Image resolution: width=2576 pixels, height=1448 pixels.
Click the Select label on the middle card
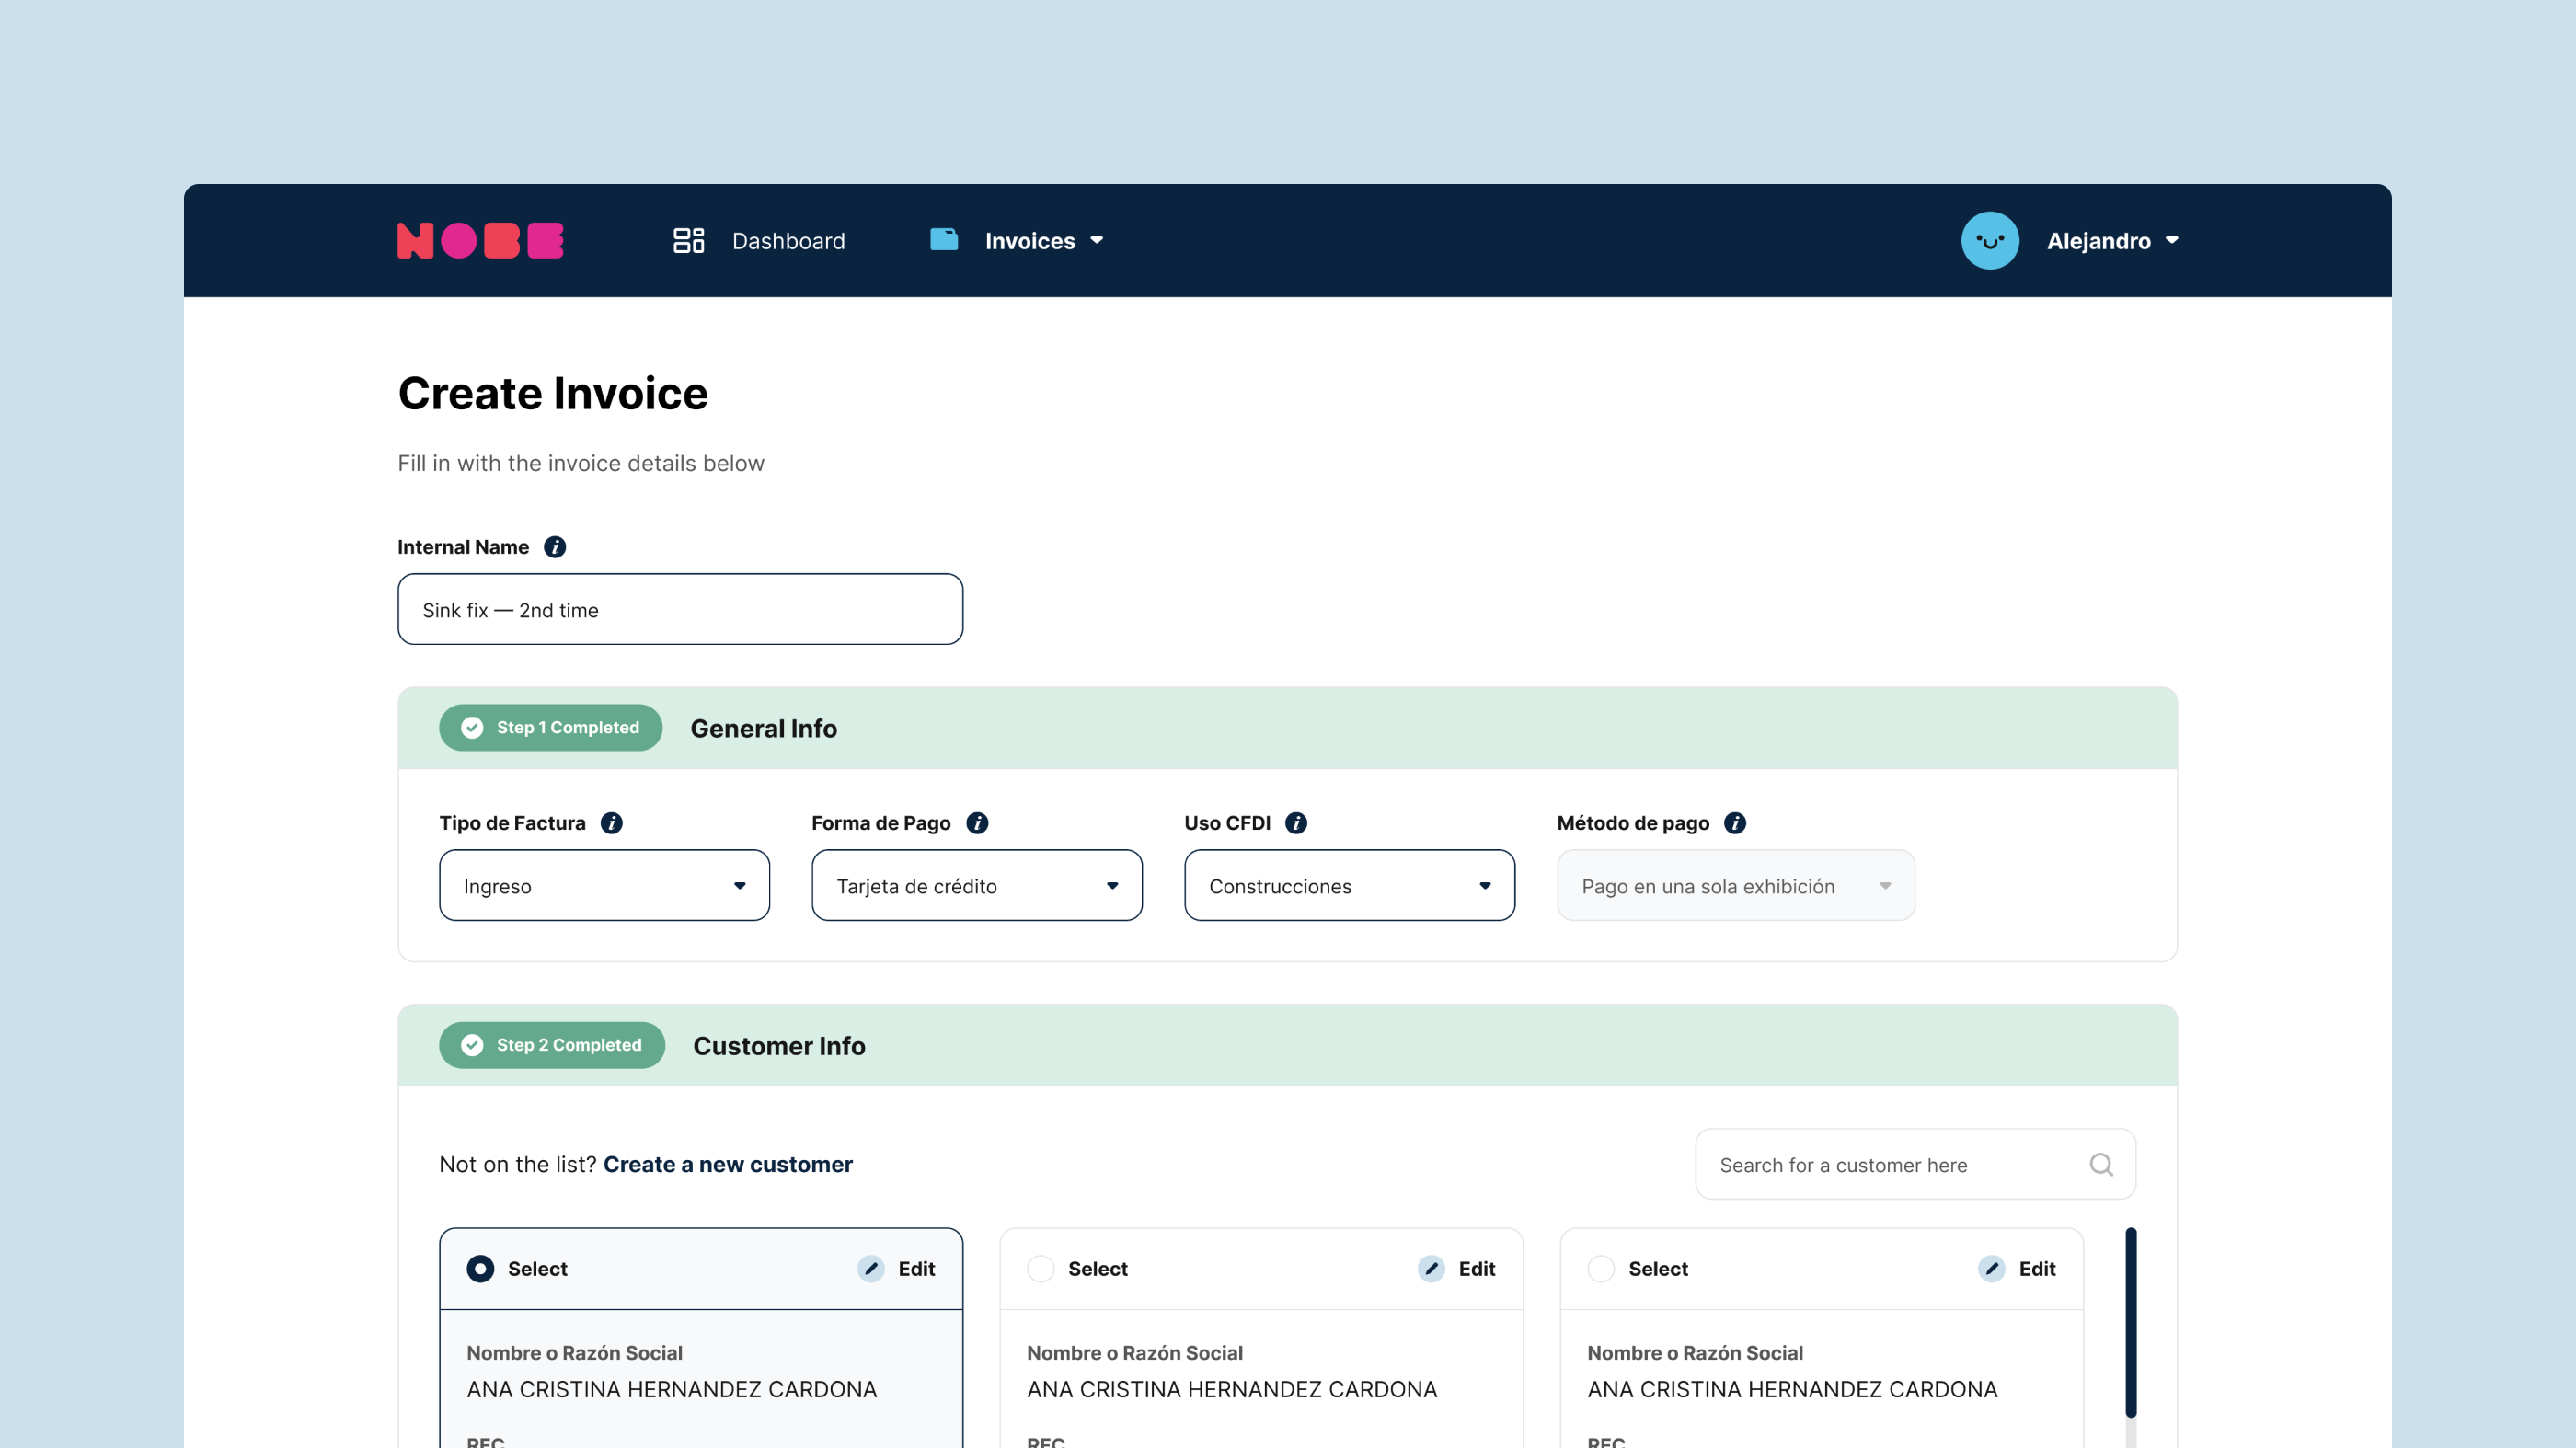pyautogui.click(x=1097, y=1269)
